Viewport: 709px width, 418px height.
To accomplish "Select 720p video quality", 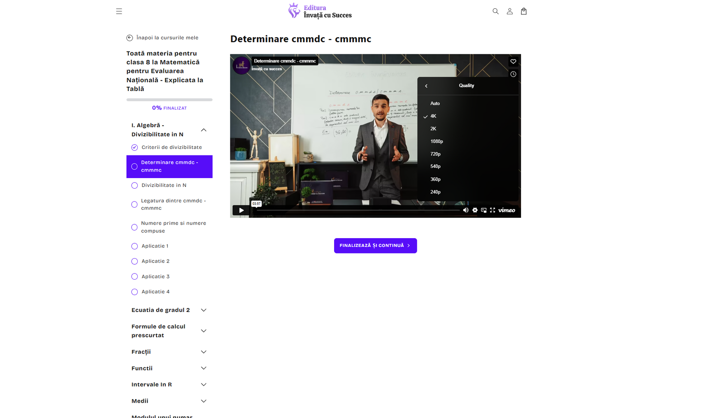I will pos(467,154).
